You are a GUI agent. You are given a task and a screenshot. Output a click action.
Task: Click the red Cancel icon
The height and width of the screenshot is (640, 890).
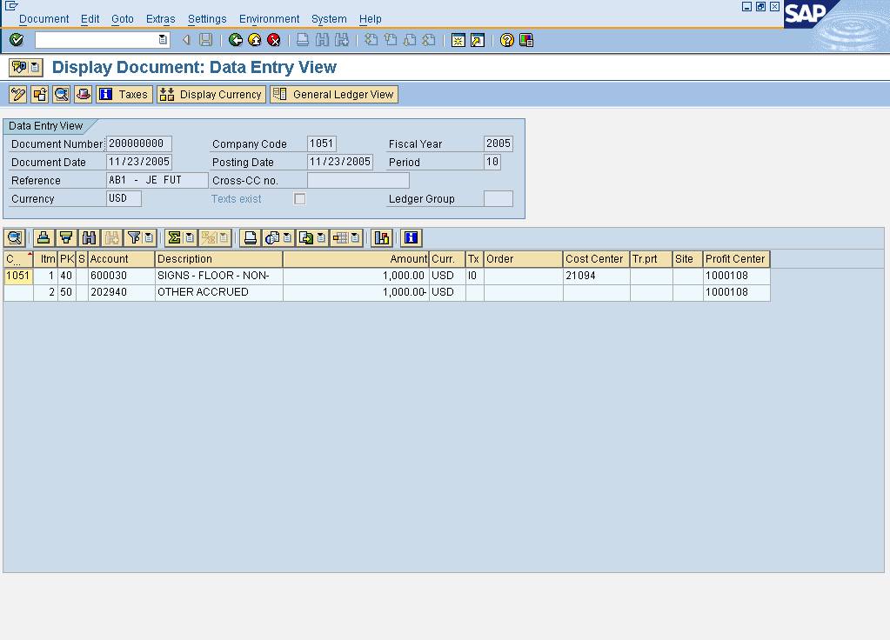(x=273, y=40)
